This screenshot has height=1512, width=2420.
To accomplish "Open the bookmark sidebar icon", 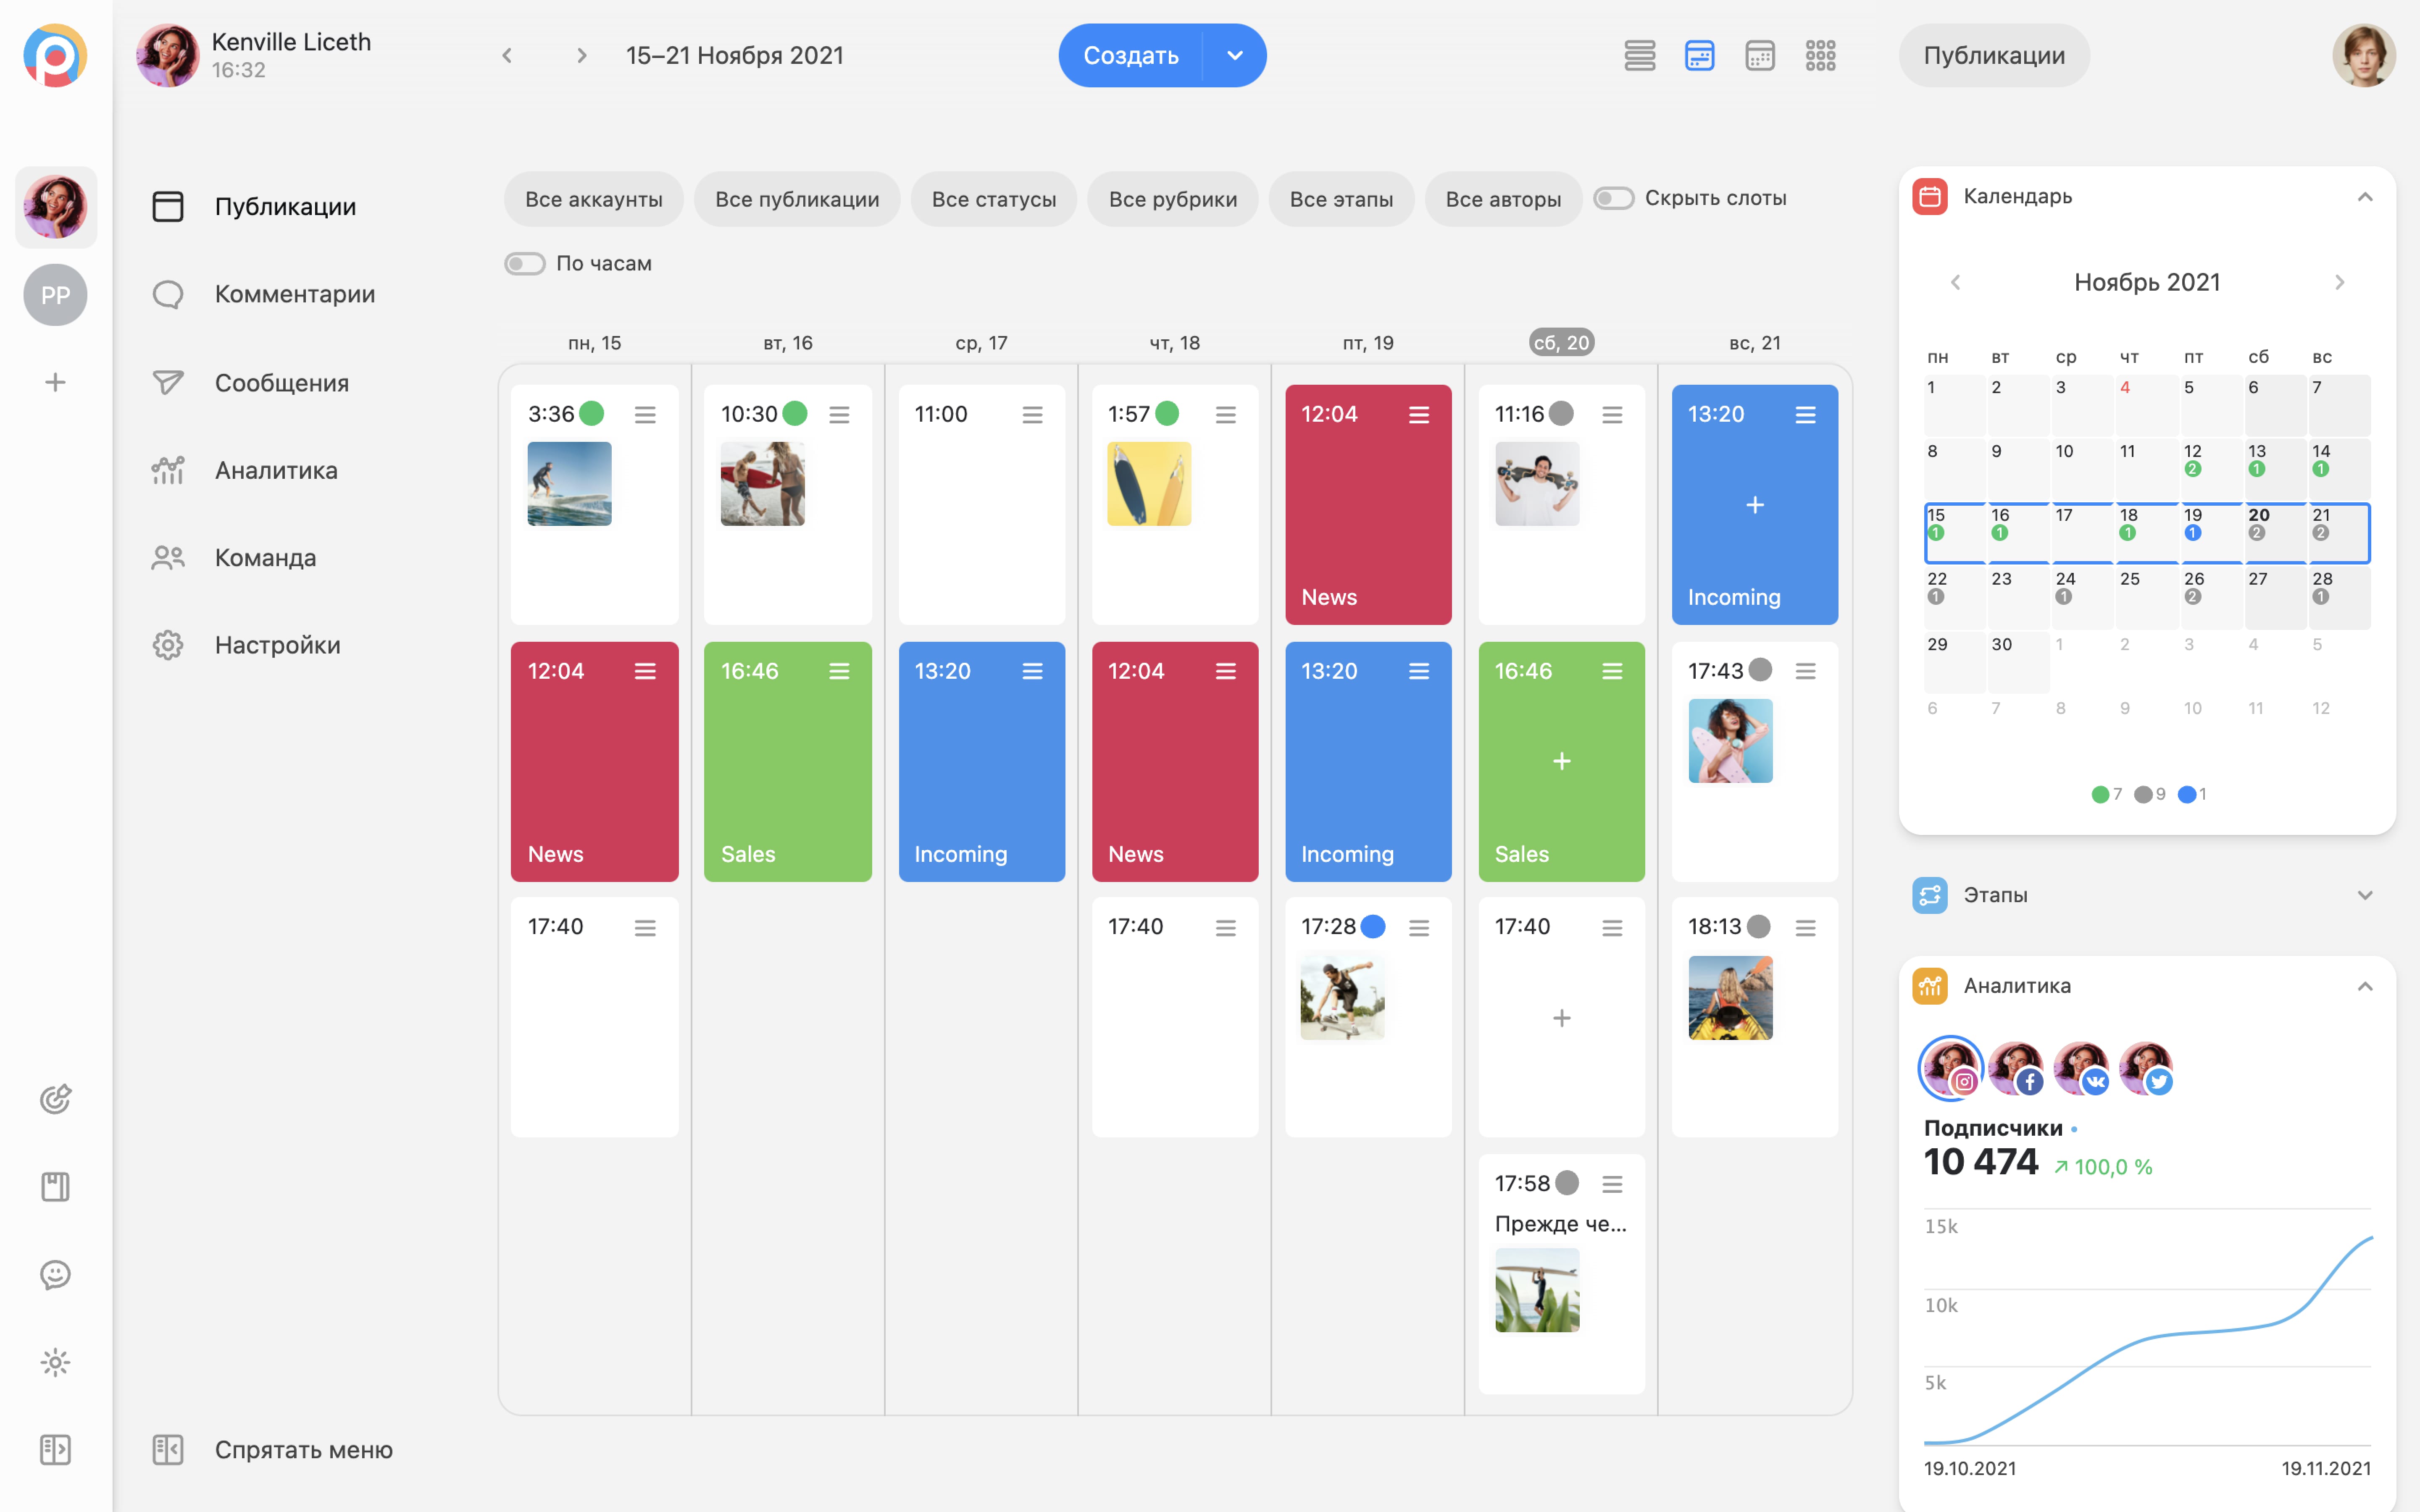I will pos(55,1187).
